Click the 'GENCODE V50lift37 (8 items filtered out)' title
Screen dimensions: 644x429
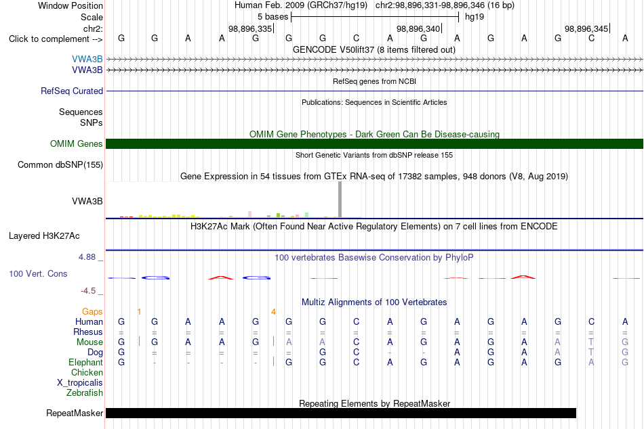pos(374,49)
